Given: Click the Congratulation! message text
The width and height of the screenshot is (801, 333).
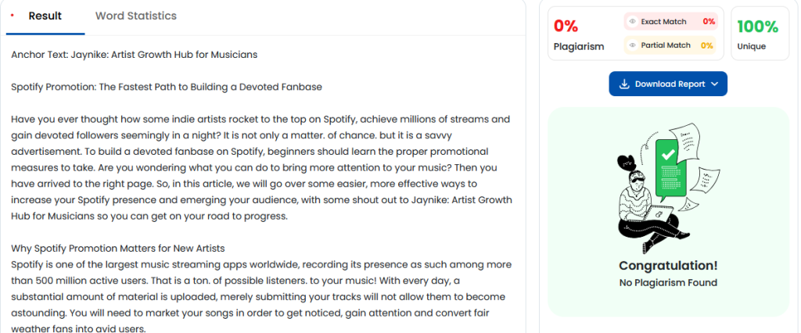Looking at the screenshot, I should [x=667, y=266].
